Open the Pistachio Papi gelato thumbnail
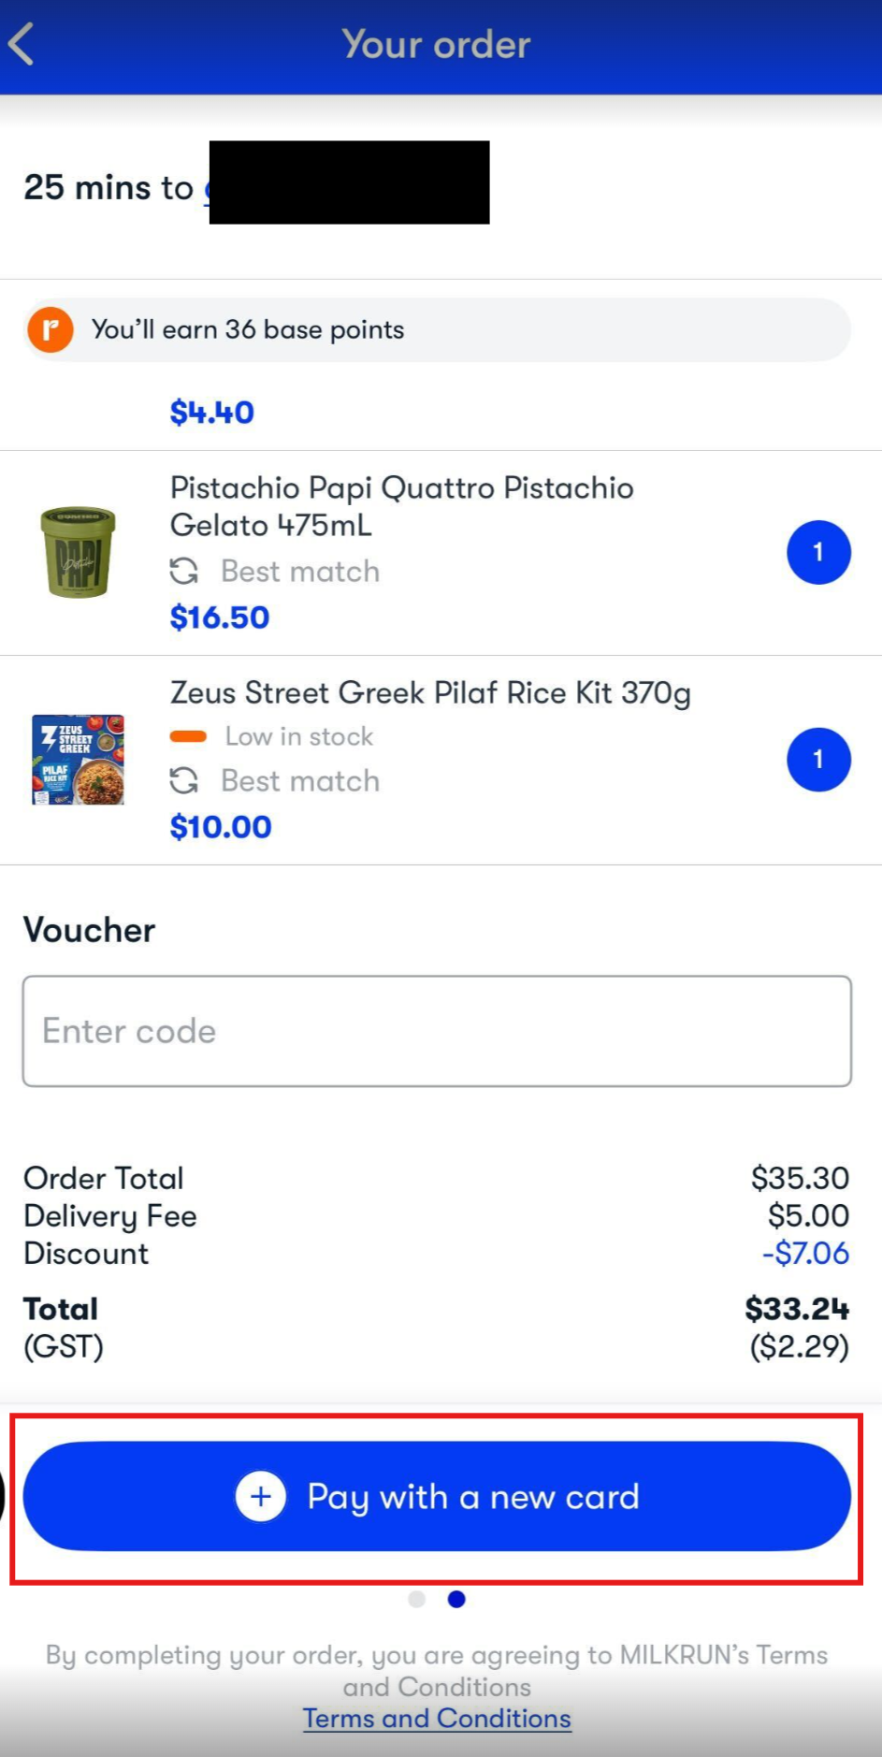 79,552
